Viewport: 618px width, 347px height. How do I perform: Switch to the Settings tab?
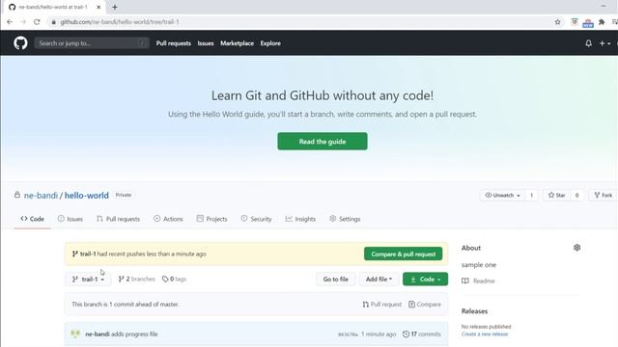tap(345, 219)
